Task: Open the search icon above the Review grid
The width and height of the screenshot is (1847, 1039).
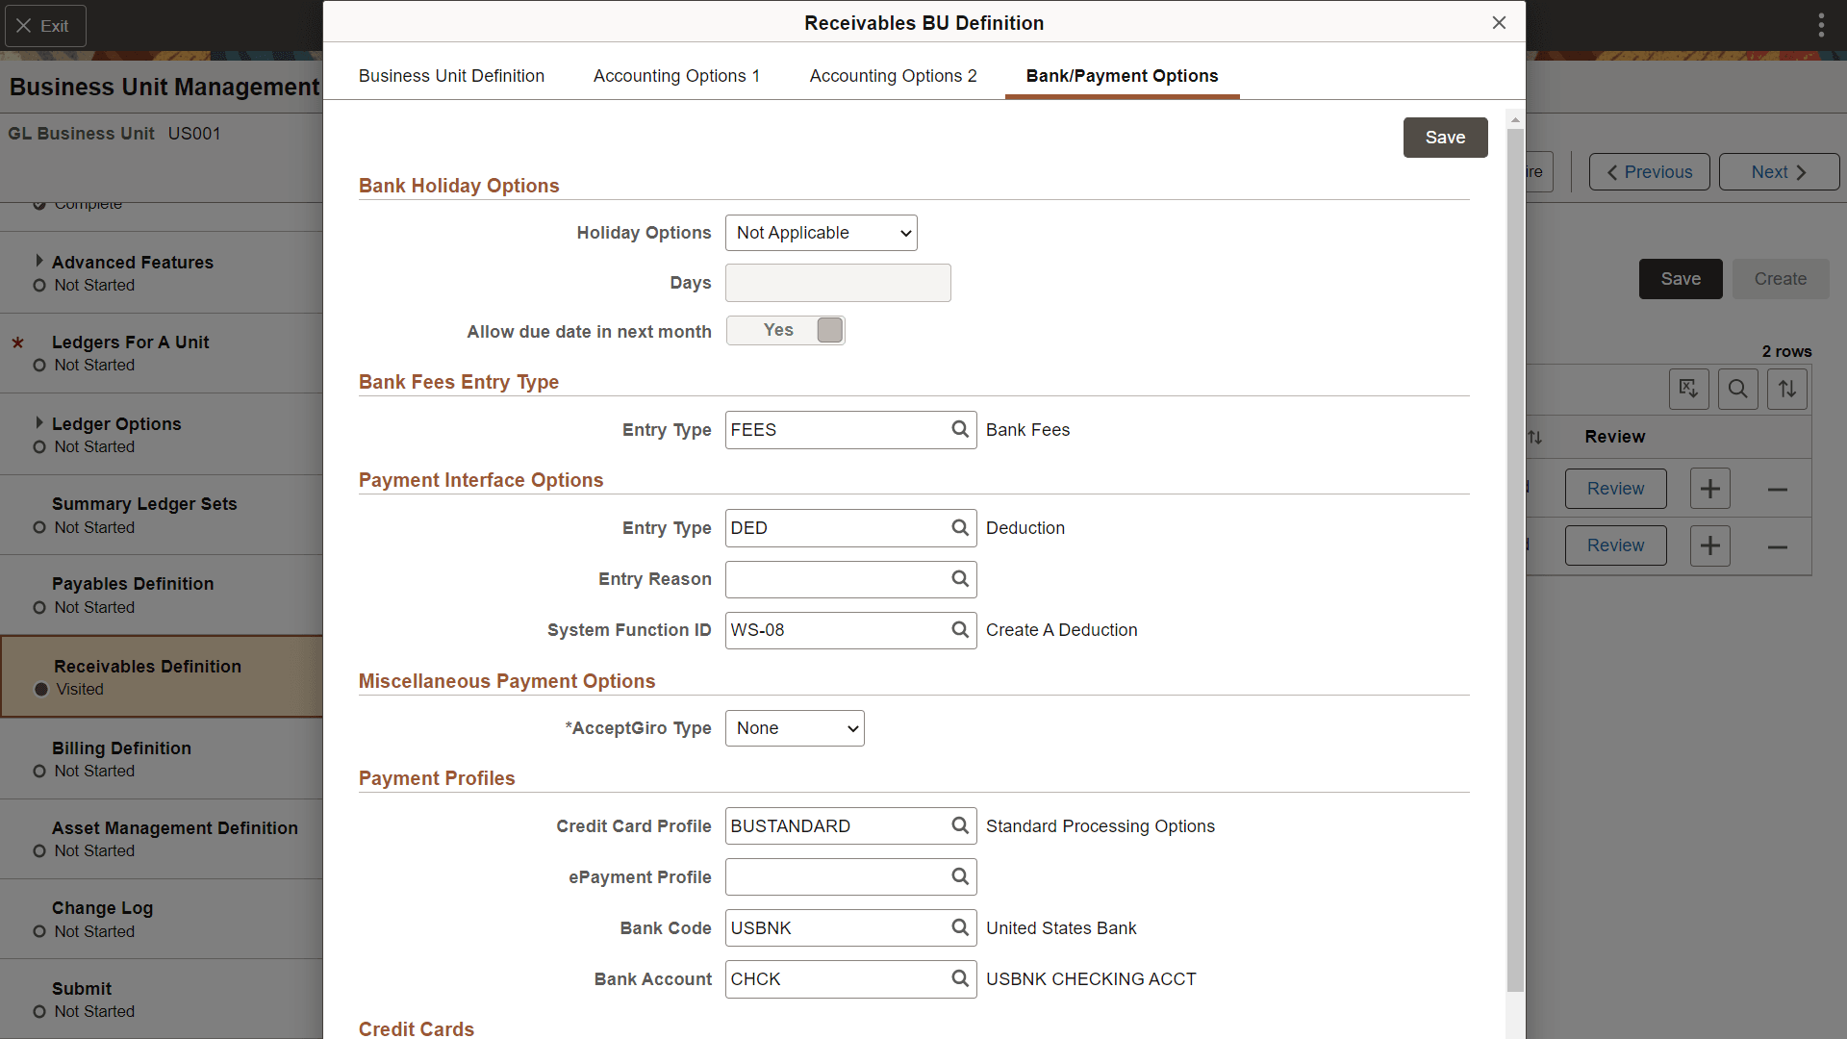Action: click(x=1738, y=389)
